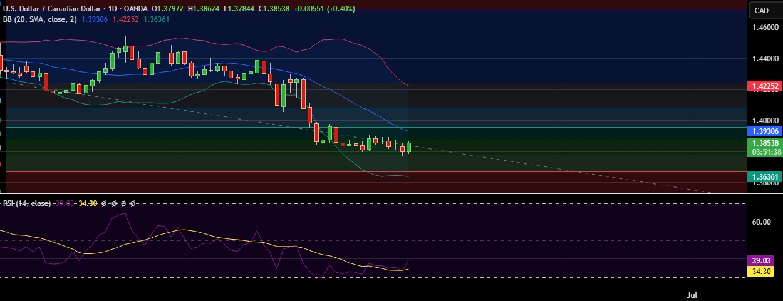This screenshot has width=783, height=301.
Task: Click the 'U.S. Dollar / Canadian Dollar' symbol title
Action: [x=52, y=10]
